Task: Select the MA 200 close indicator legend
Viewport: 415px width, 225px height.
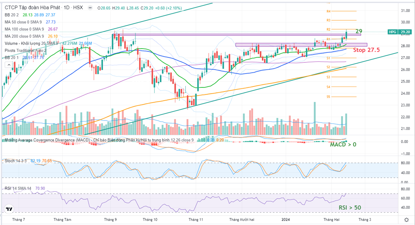Action: [x=24, y=37]
